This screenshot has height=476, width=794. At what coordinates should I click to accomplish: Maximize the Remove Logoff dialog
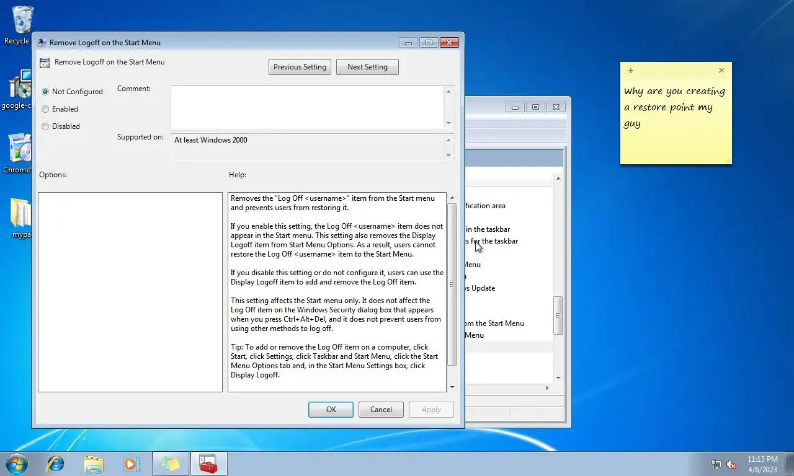click(x=428, y=43)
